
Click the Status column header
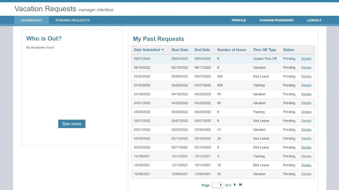288,50
